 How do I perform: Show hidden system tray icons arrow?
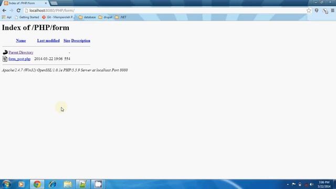(x=288, y=184)
